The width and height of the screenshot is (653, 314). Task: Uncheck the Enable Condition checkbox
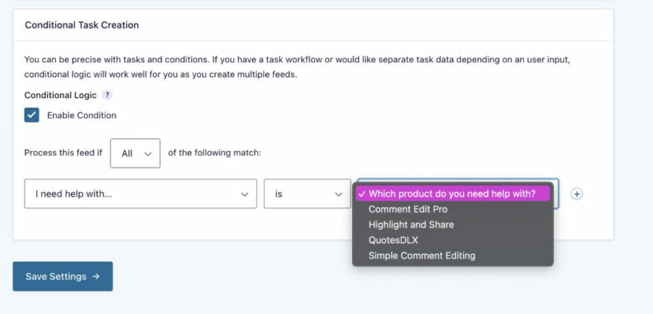click(x=32, y=115)
